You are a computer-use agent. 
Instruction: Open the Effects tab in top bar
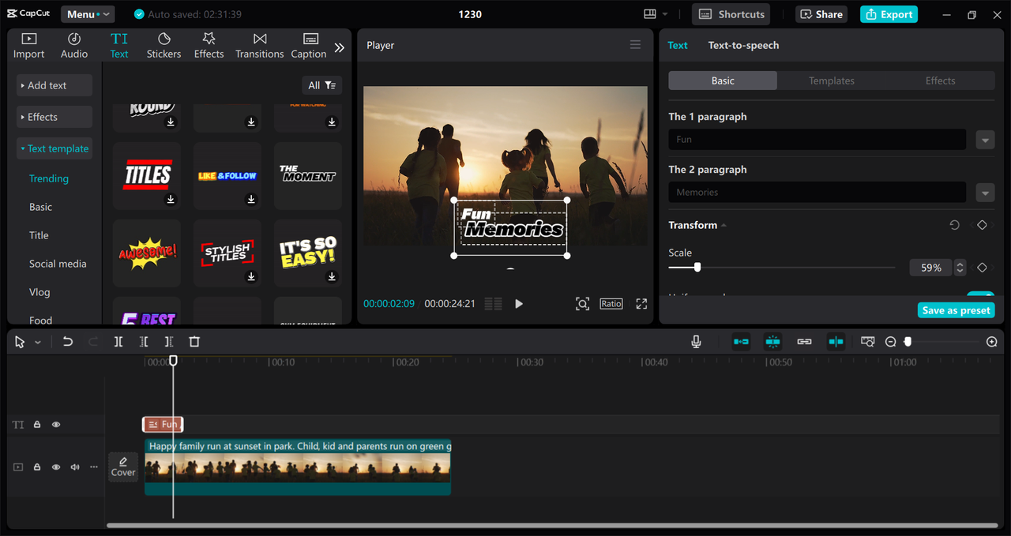tap(209, 46)
